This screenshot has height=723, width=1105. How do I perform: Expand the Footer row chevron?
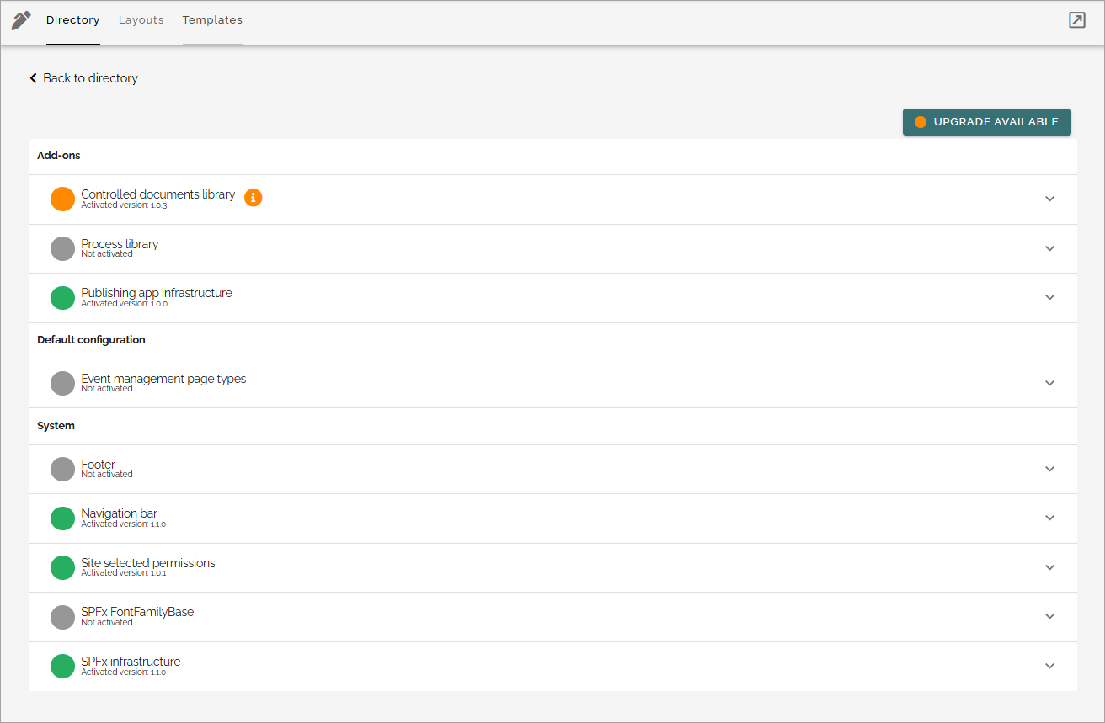coord(1049,469)
